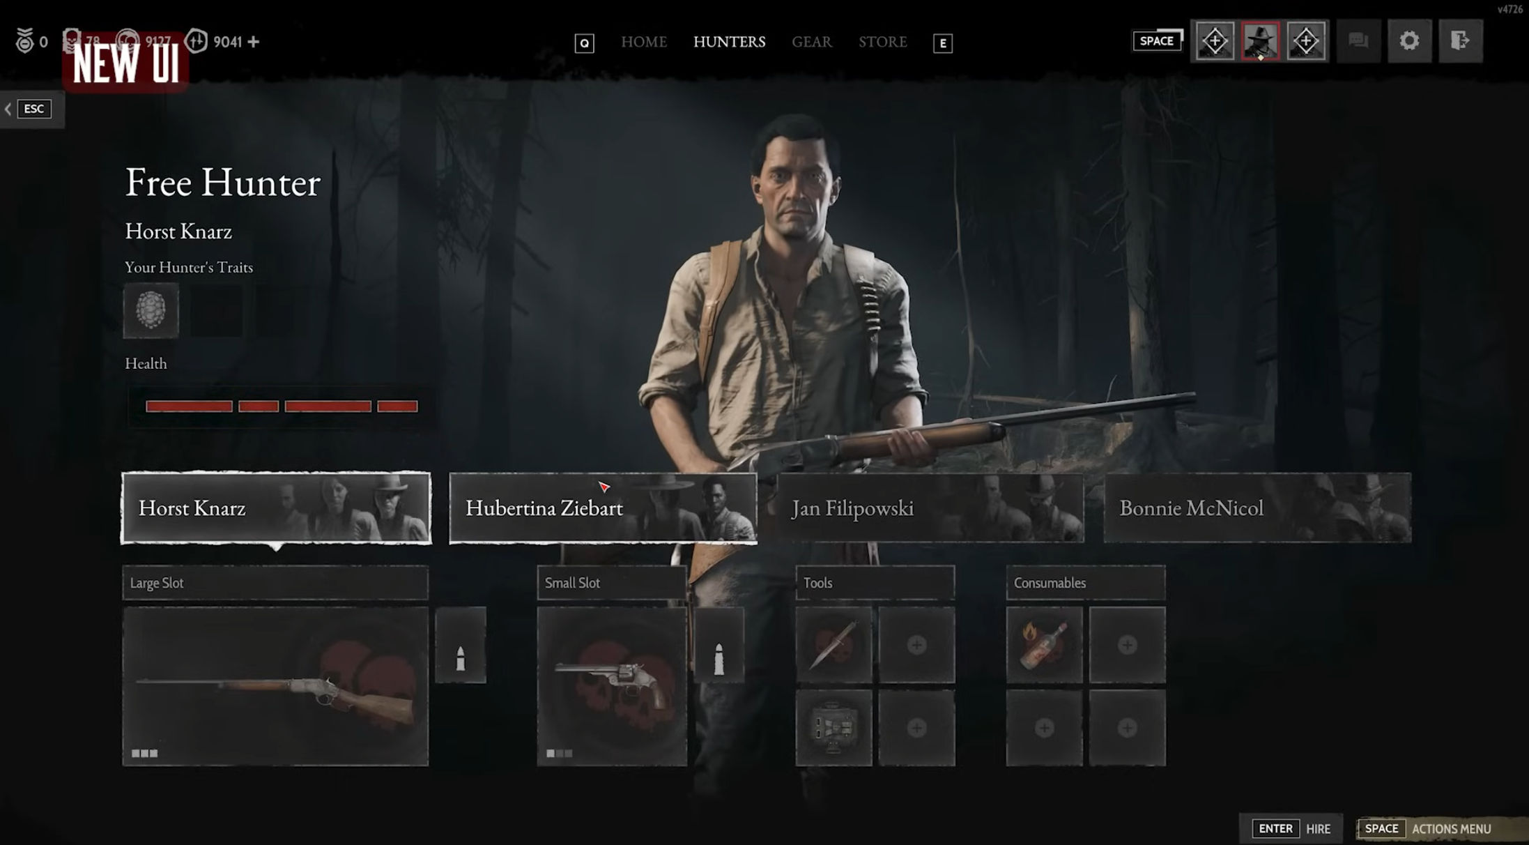1529x845 pixels.
Task: Add consumable in the lower-left empty slot
Action: 1044,728
